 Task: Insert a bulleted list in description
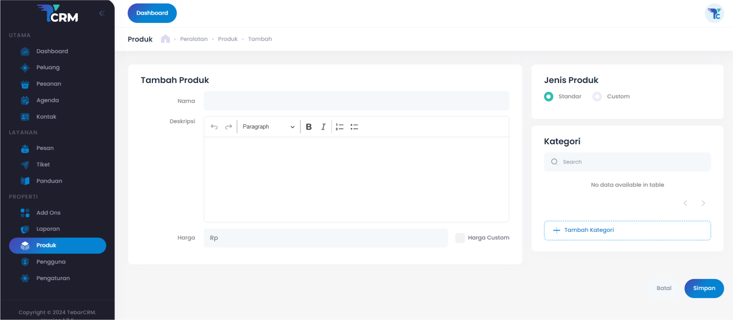click(x=354, y=127)
